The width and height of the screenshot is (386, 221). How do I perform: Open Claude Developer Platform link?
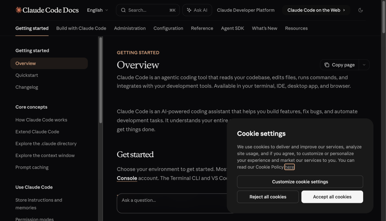pyautogui.click(x=246, y=10)
